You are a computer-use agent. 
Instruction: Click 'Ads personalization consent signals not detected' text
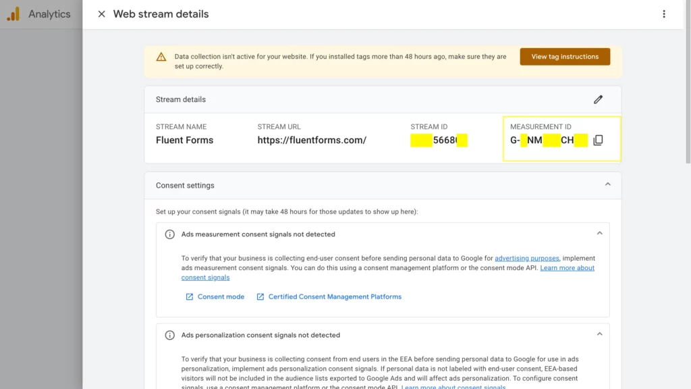pyautogui.click(x=260, y=335)
